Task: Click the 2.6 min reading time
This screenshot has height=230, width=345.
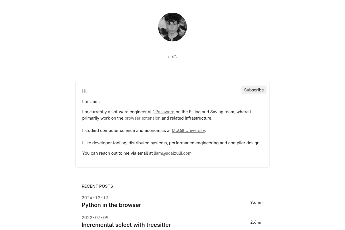Action: [257, 222]
